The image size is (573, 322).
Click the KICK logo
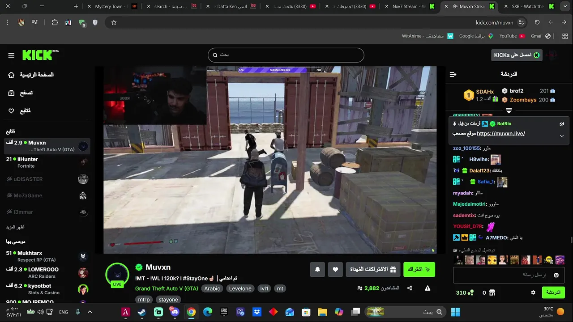(40, 55)
